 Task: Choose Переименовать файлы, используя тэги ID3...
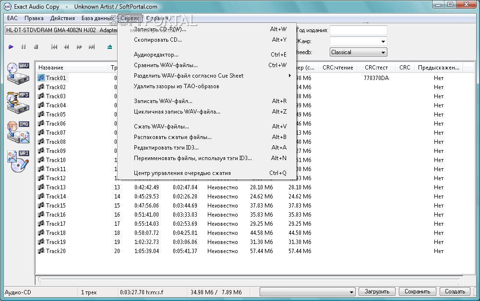point(207,158)
